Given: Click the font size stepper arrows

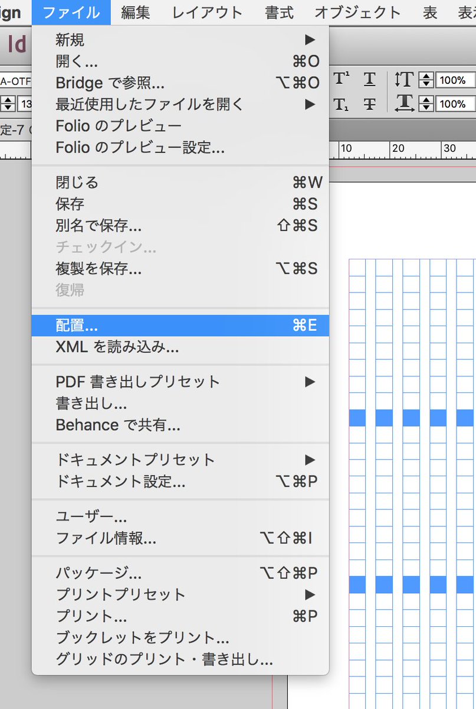Looking at the screenshot, I should [x=8, y=105].
